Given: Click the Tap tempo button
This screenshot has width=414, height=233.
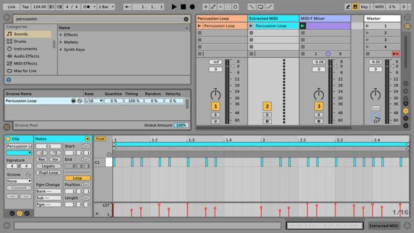Looking at the screenshot, I should pos(25,7).
